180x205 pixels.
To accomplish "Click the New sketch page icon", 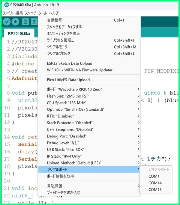I will tap(25, 22).
